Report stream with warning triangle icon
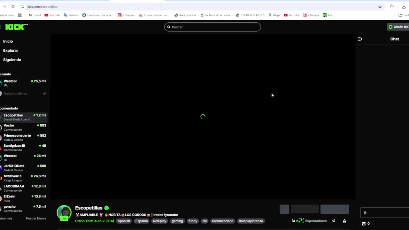Screen dimensions: 409x230 [x=344, y=221]
